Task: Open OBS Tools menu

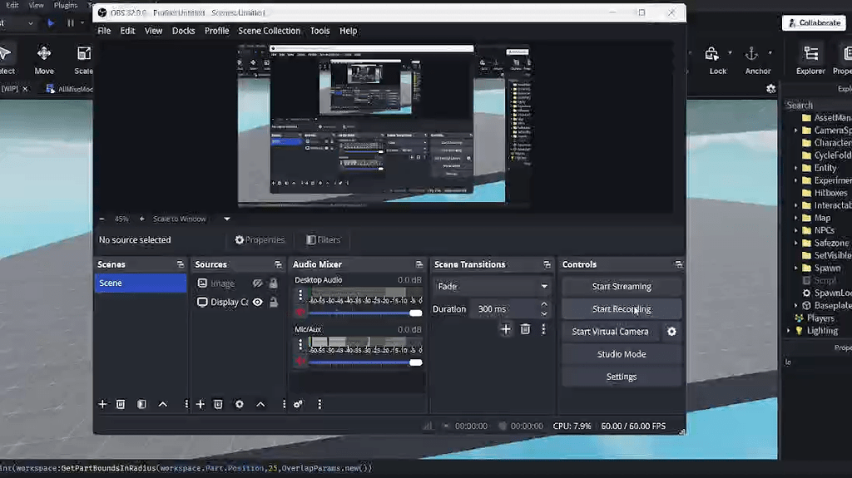Action: pyautogui.click(x=319, y=31)
